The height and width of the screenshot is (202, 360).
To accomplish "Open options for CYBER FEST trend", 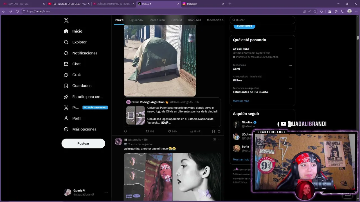I will pyautogui.click(x=290, y=49).
